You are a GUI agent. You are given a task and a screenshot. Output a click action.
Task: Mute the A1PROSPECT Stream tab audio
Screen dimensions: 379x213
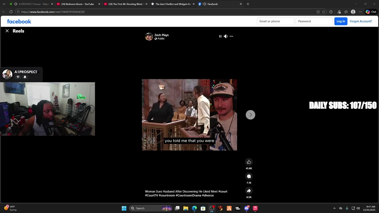[x=16, y=4]
